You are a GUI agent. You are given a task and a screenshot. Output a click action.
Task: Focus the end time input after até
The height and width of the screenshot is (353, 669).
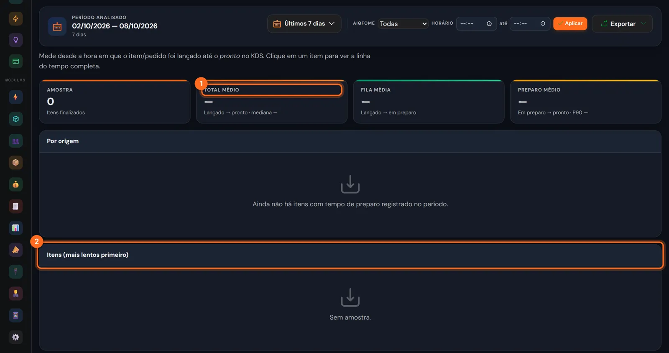pyautogui.click(x=530, y=24)
